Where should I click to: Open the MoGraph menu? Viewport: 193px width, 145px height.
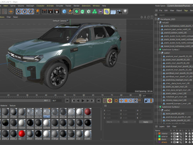(30, 6)
